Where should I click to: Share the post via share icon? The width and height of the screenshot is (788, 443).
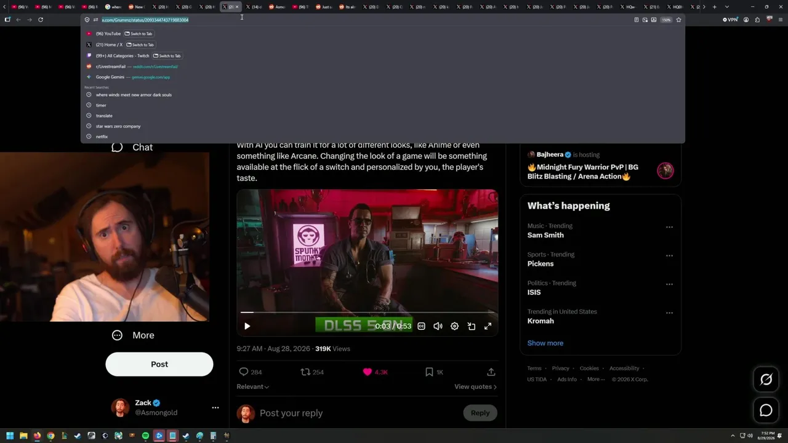pos(491,372)
